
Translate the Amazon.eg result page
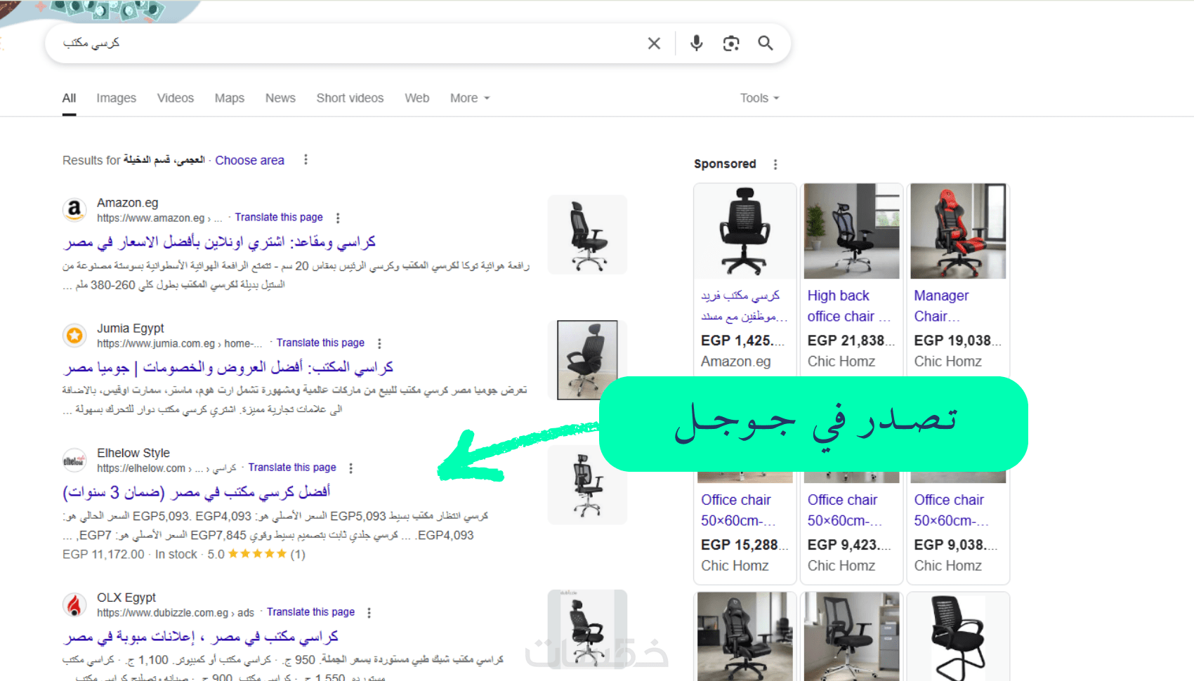pyautogui.click(x=279, y=218)
